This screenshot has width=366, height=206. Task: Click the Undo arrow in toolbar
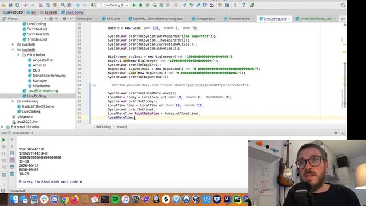click(26, 5)
